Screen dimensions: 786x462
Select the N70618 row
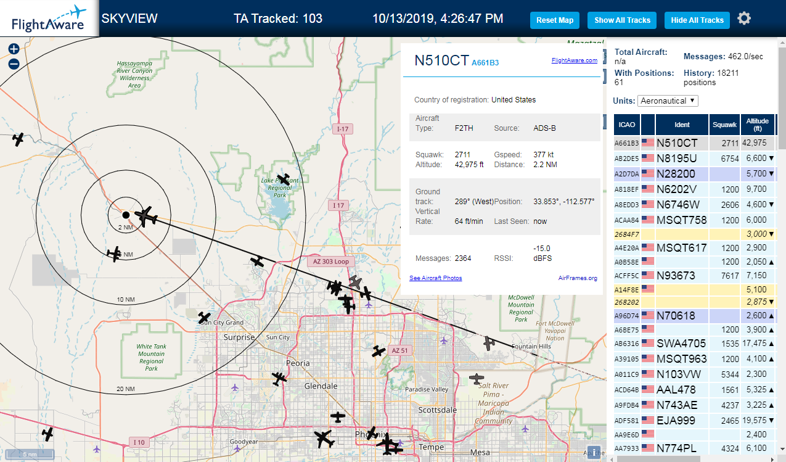click(695, 315)
